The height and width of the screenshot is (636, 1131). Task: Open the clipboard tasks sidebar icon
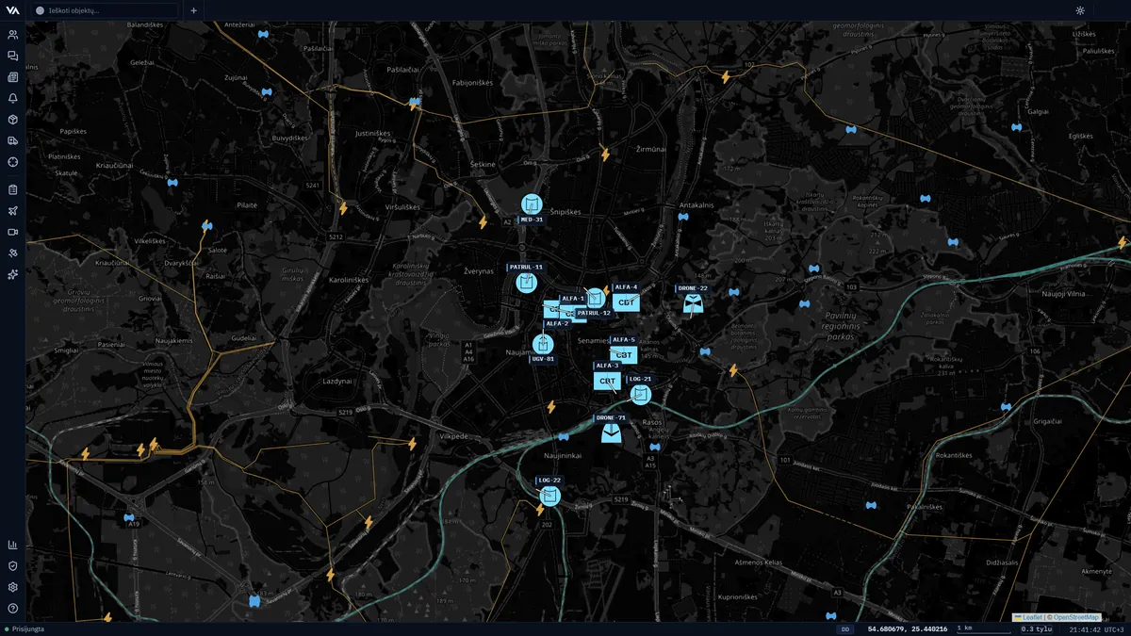(13, 189)
